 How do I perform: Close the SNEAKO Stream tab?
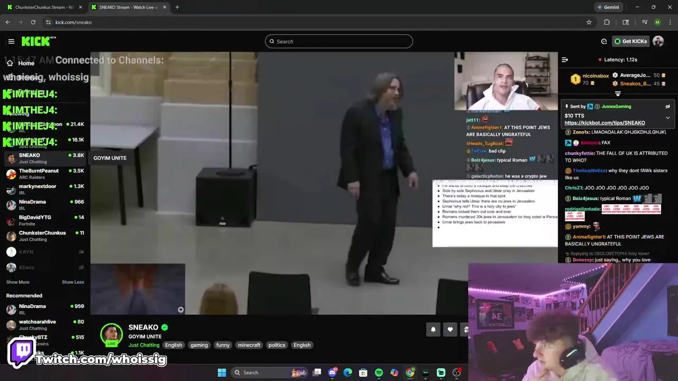tap(164, 7)
